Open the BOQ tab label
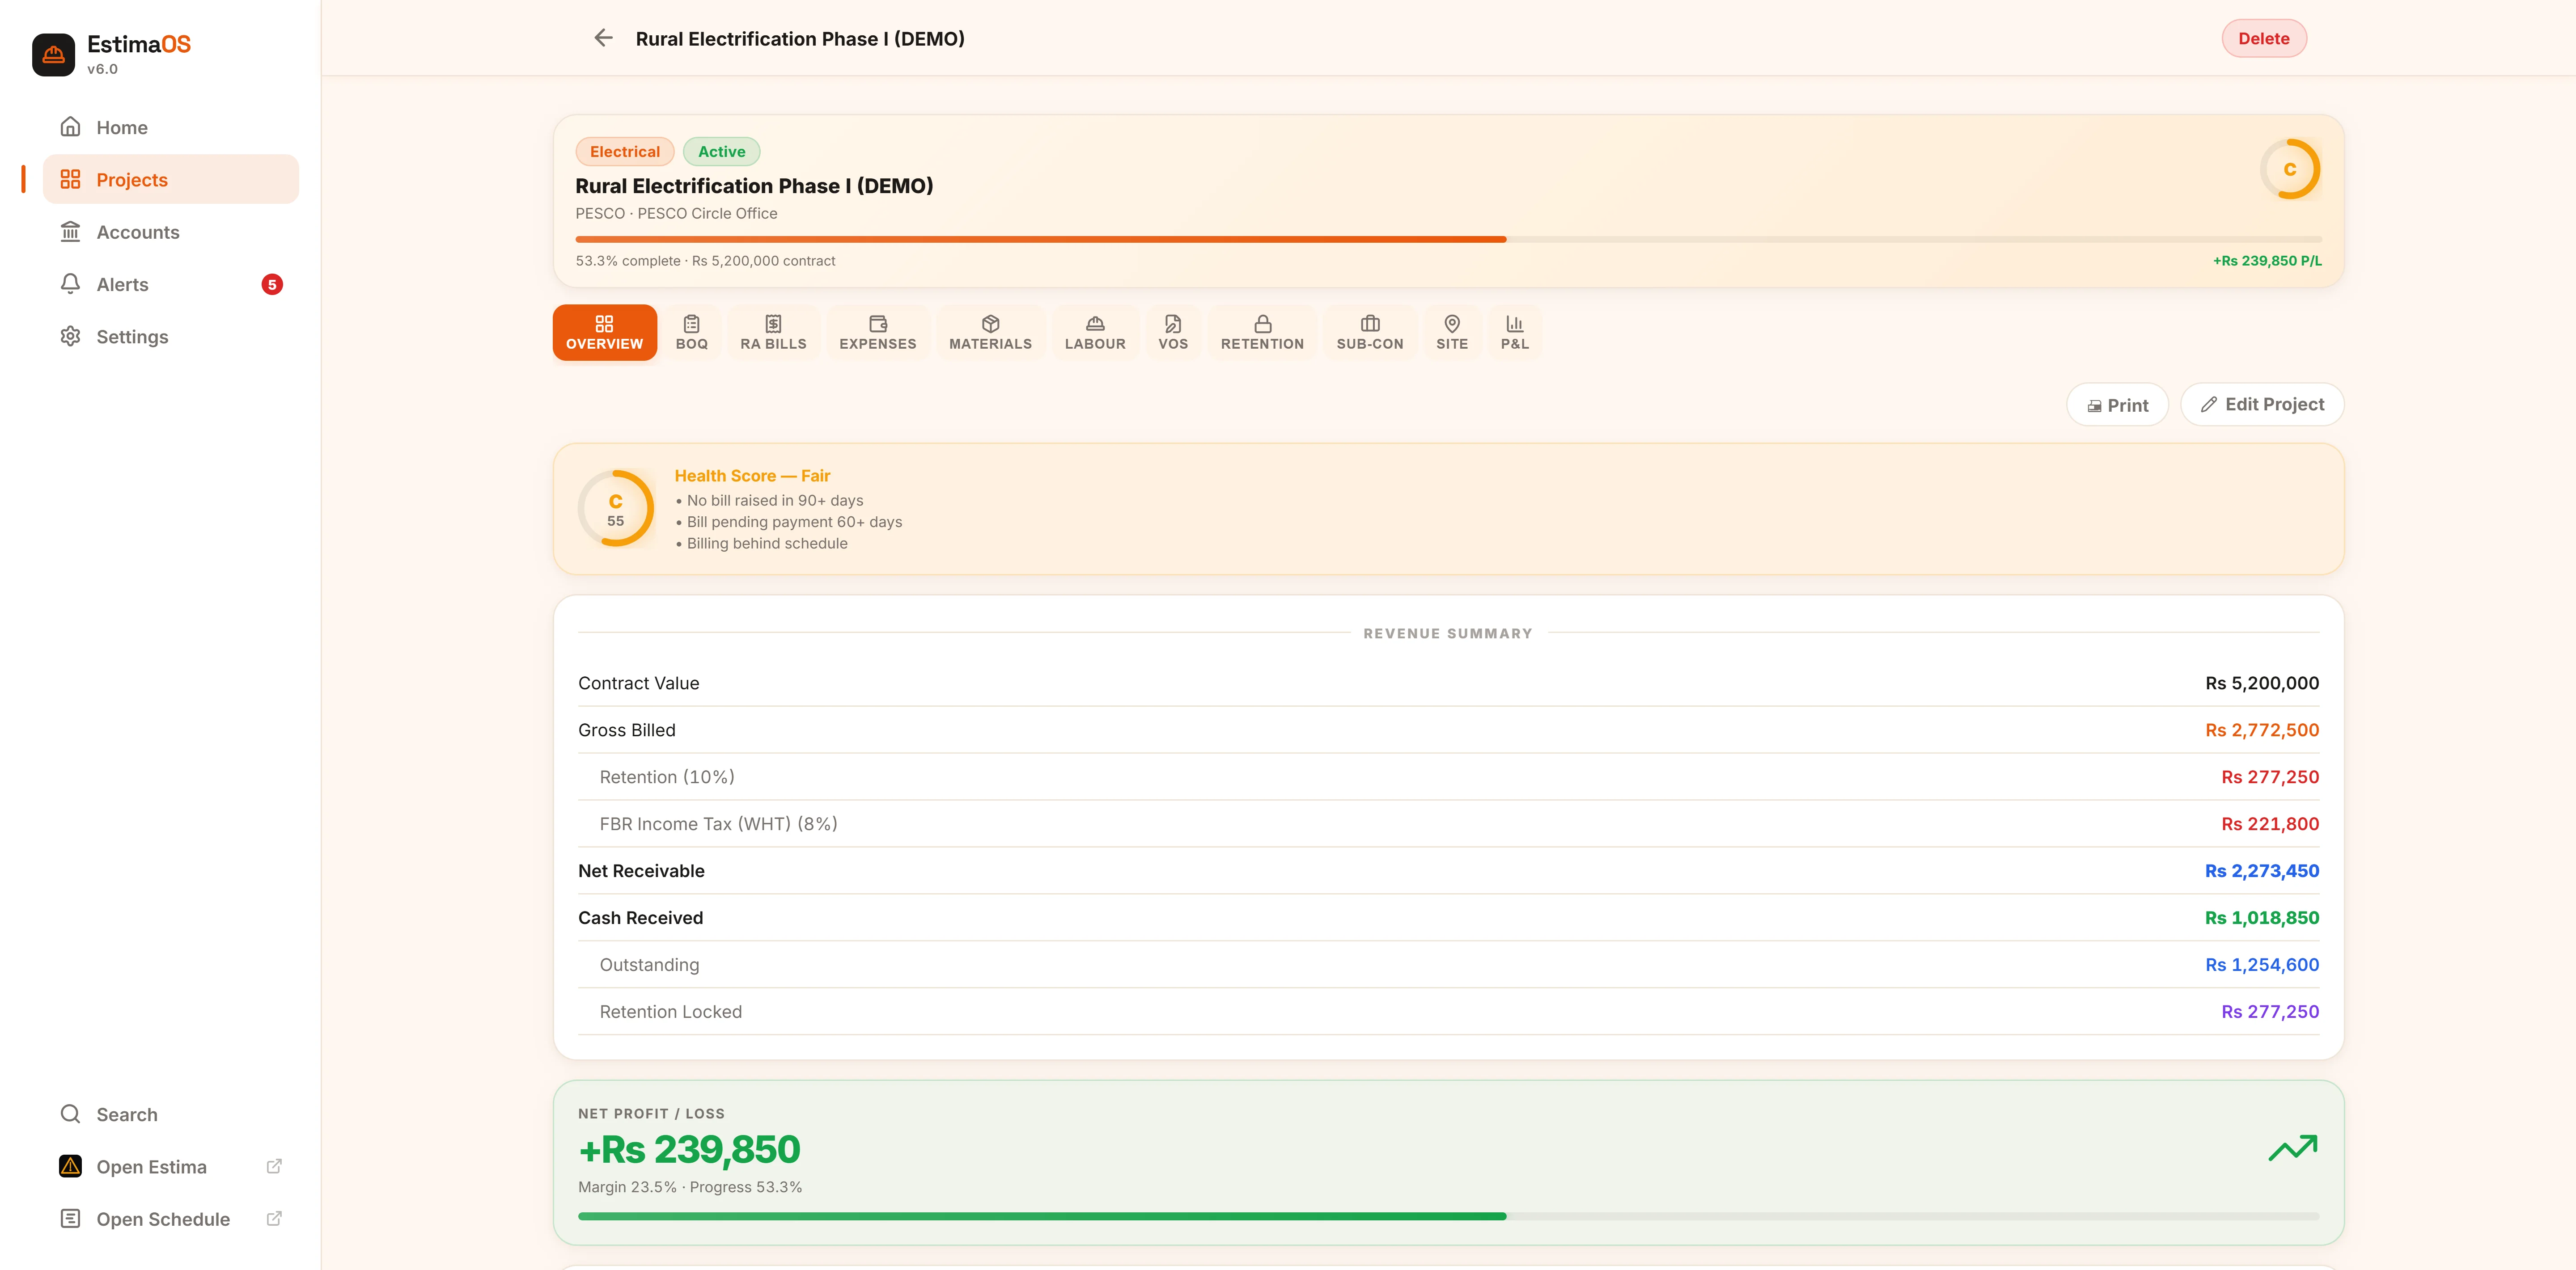The image size is (2576, 1270). (x=691, y=344)
